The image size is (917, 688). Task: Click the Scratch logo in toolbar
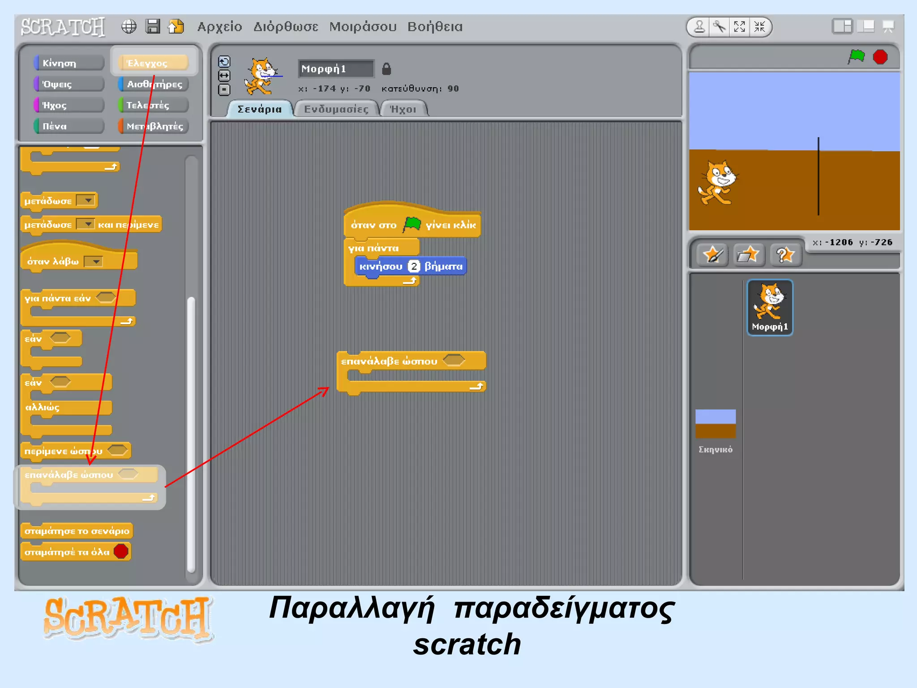(x=63, y=27)
